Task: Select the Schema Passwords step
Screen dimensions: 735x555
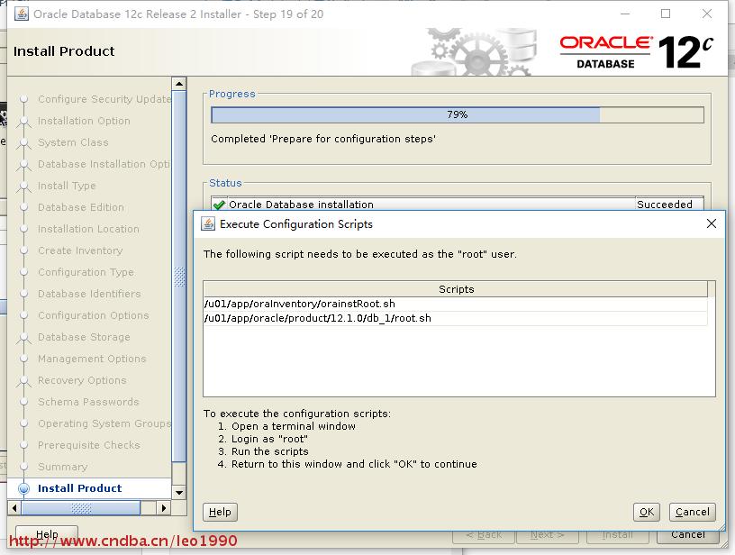Action: [x=88, y=402]
